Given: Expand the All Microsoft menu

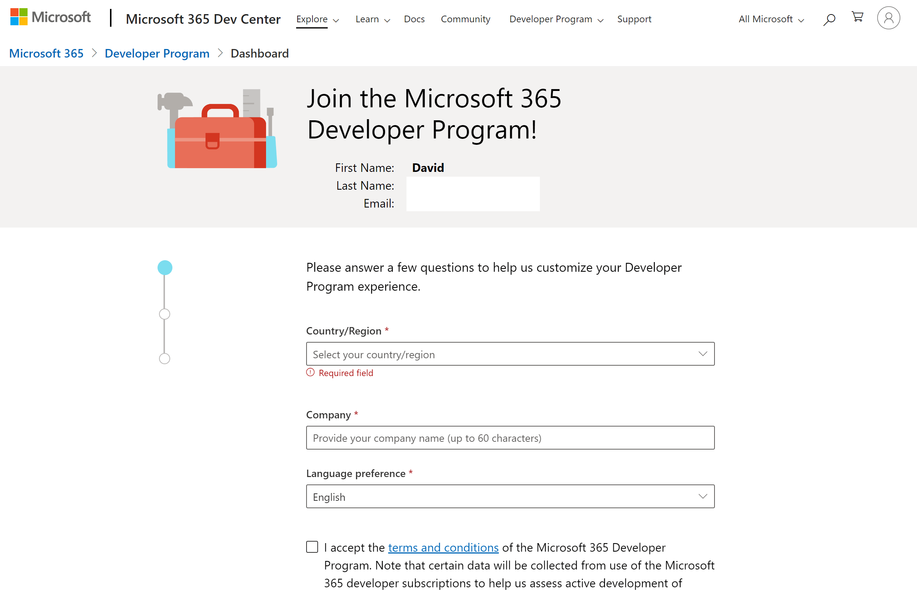Looking at the screenshot, I should pyautogui.click(x=770, y=19).
